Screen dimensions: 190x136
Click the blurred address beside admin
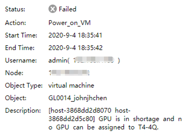point(93,60)
